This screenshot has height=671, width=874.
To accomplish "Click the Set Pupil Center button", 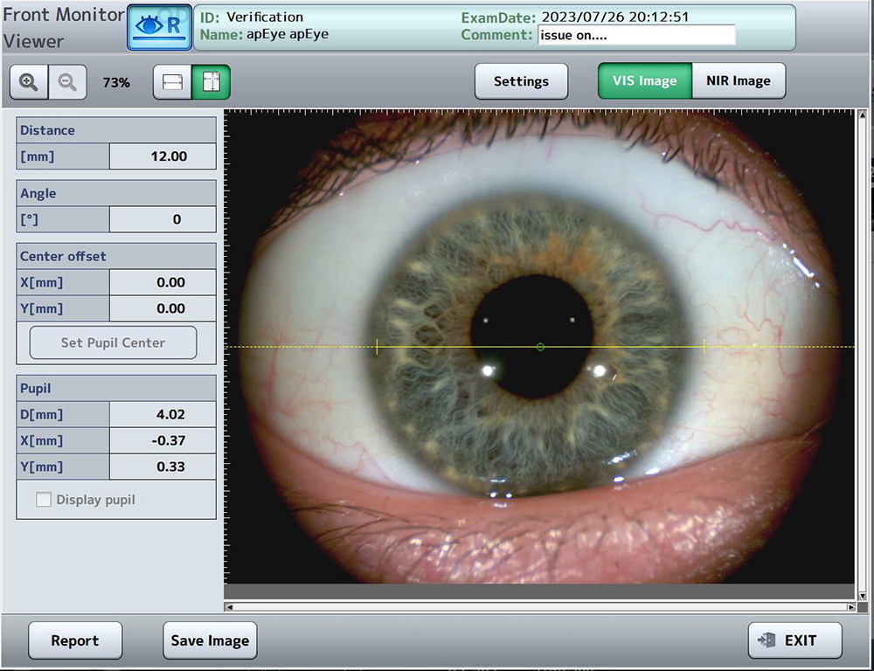I will point(113,342).
